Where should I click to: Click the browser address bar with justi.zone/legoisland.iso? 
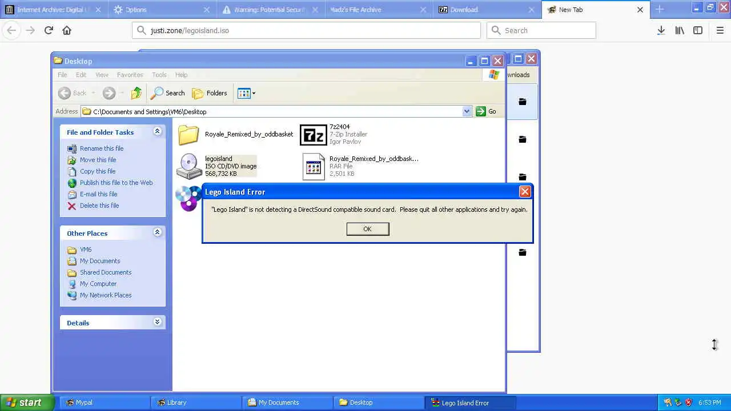306,30
